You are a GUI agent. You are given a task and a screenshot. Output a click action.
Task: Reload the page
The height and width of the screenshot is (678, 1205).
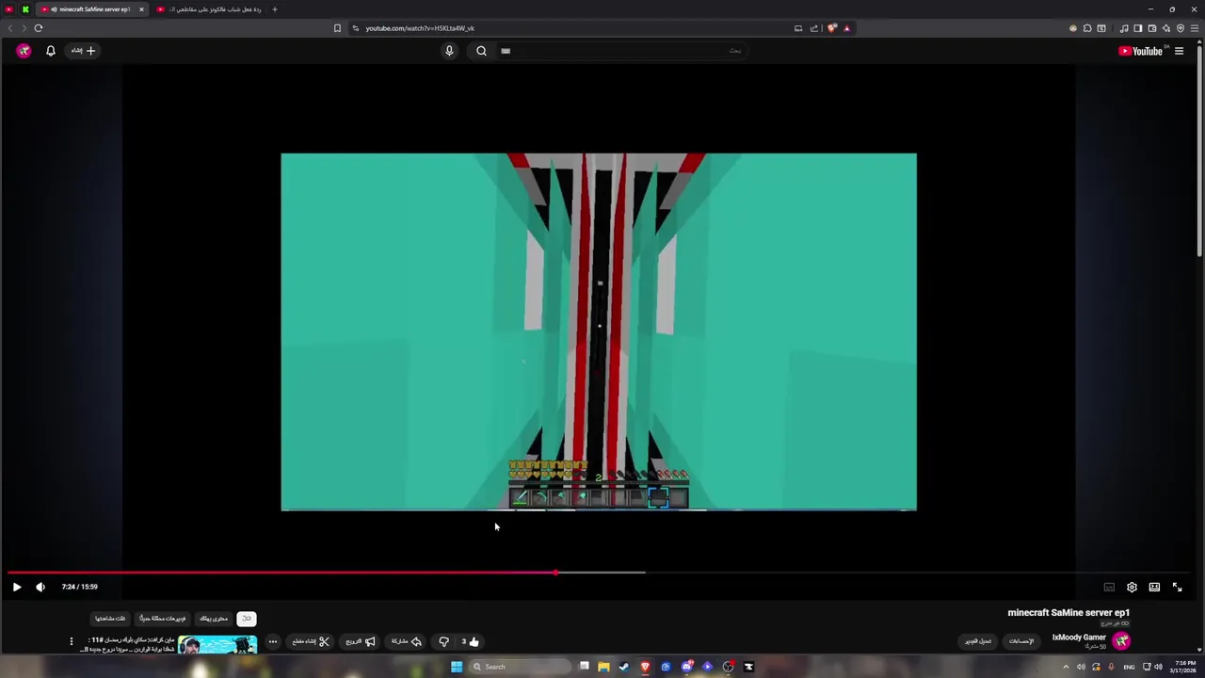(39, 28)
